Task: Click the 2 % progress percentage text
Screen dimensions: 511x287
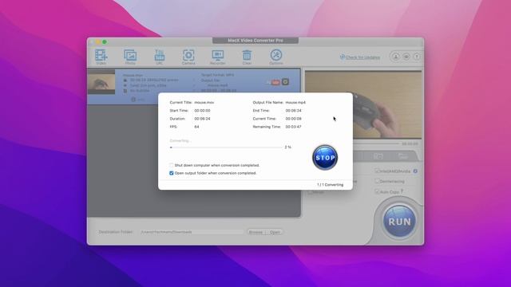Action: (288, 147)
